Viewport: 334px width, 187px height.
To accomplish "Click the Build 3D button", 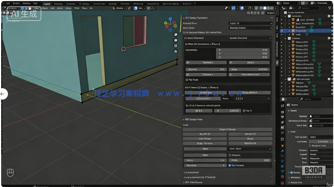I will tap(205, 134).
